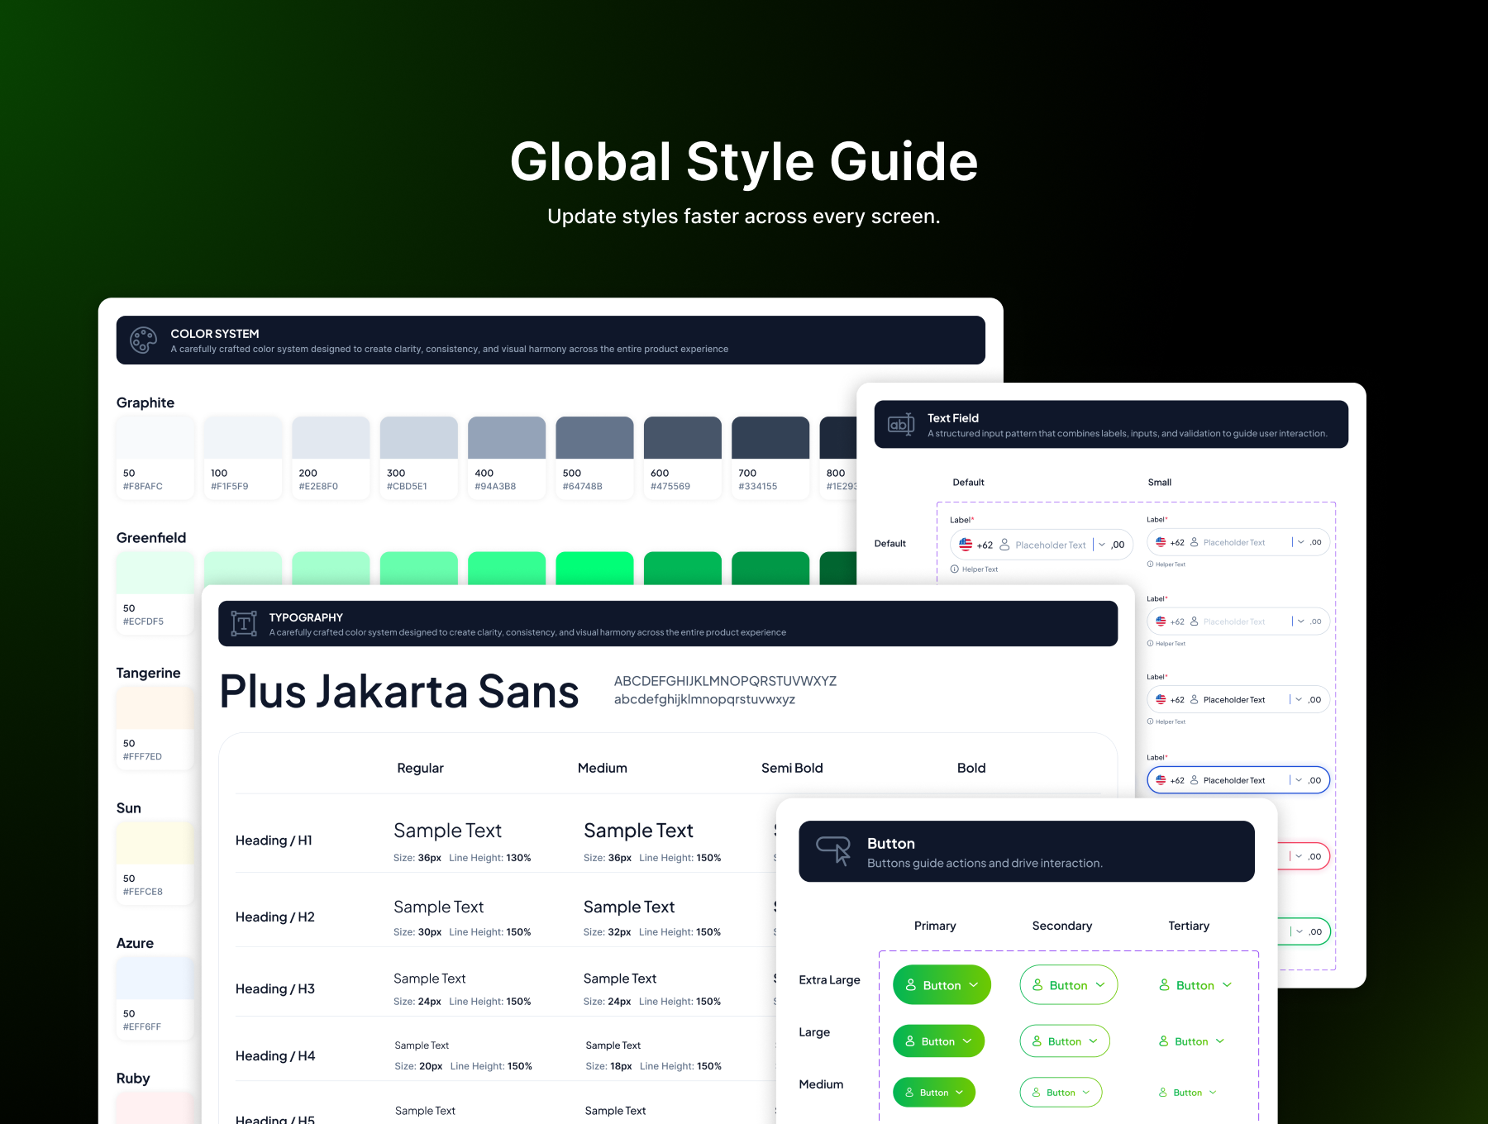Click the palette icon in Color System header

click(x=144, y=341)
